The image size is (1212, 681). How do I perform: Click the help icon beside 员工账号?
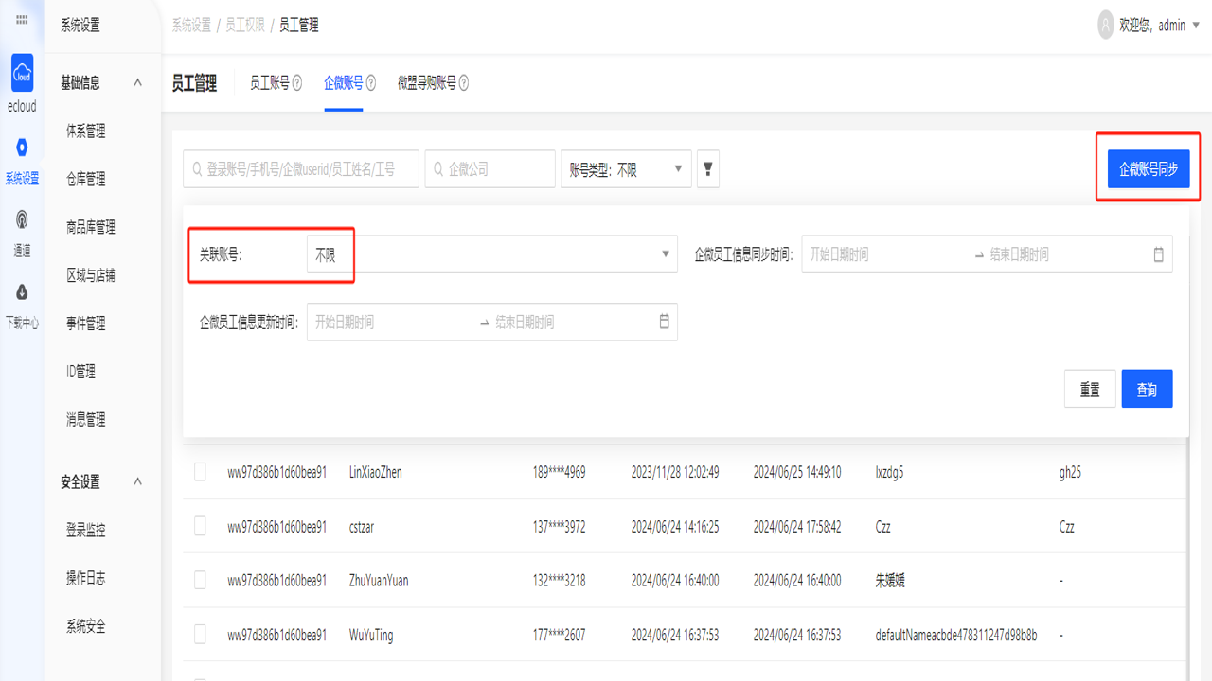coord(297,83)
